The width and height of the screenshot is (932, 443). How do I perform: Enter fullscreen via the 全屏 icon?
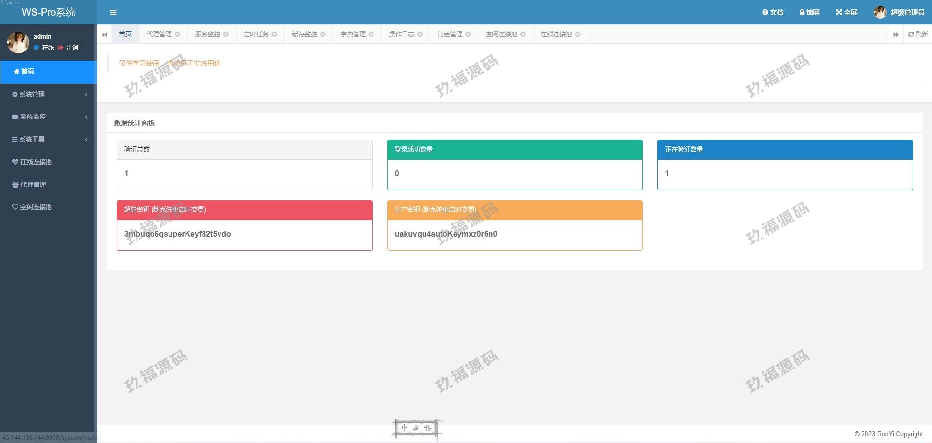[839, 12]
